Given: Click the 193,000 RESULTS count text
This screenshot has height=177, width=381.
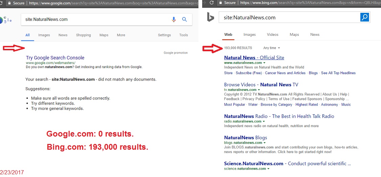Looking at the screenshot, I should tap(238, 48).
